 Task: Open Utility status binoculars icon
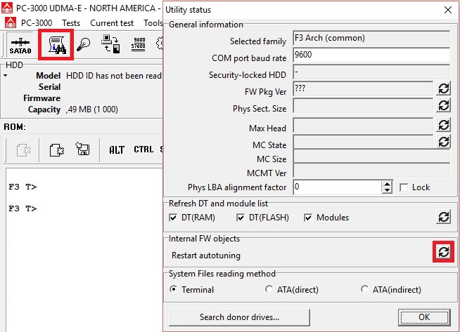tap(56, 45)
